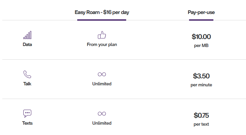Click the $3.50 talk price
Screen dimensions: 246x135
tap(201, 76)
